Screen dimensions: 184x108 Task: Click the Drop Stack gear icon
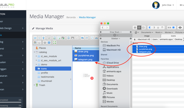(x=101, y=32)
